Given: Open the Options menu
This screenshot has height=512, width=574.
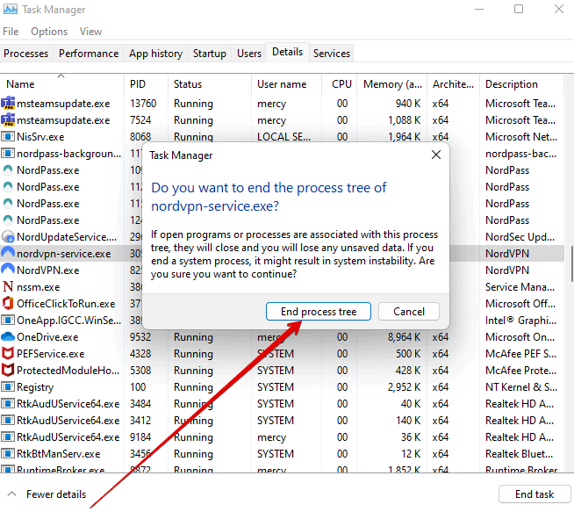Looking at the screenshot, I should coord(49,32).
